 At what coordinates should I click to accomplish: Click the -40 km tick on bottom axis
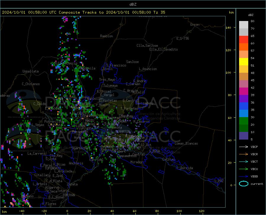click(22, 211)
